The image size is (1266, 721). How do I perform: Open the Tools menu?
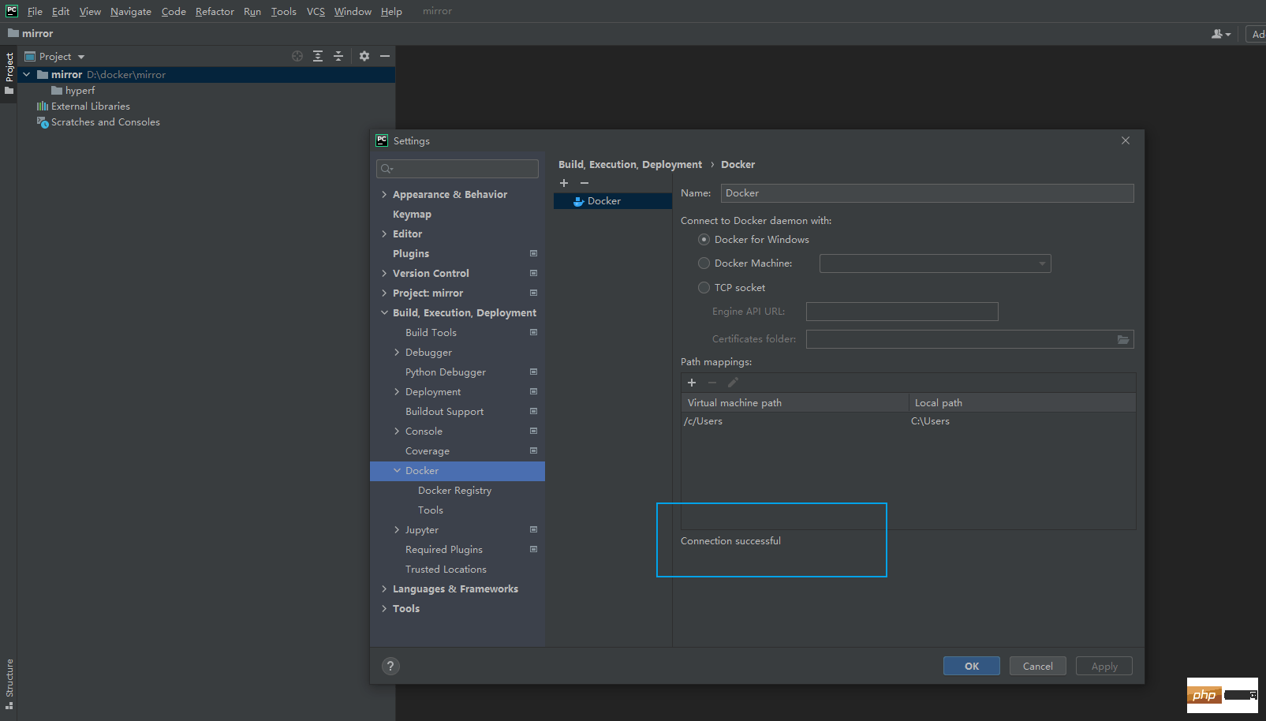[284, 11]
